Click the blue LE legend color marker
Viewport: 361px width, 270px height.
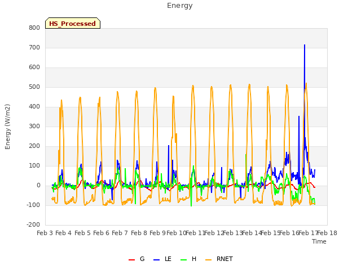click(x=156, y=260)
